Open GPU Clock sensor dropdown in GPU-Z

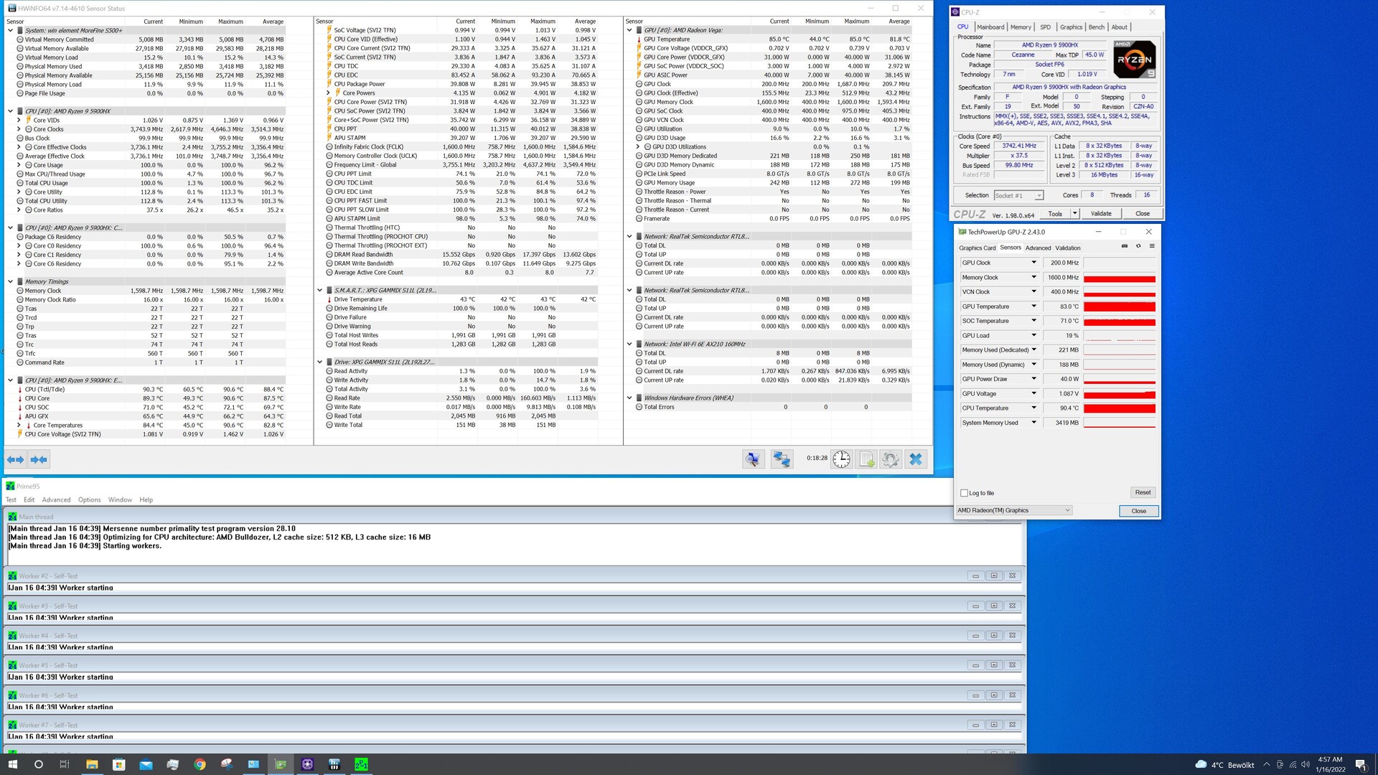pos(1033,263)
